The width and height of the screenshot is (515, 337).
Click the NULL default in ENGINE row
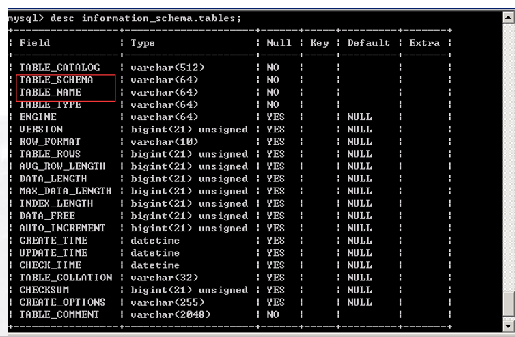[360, 117]
